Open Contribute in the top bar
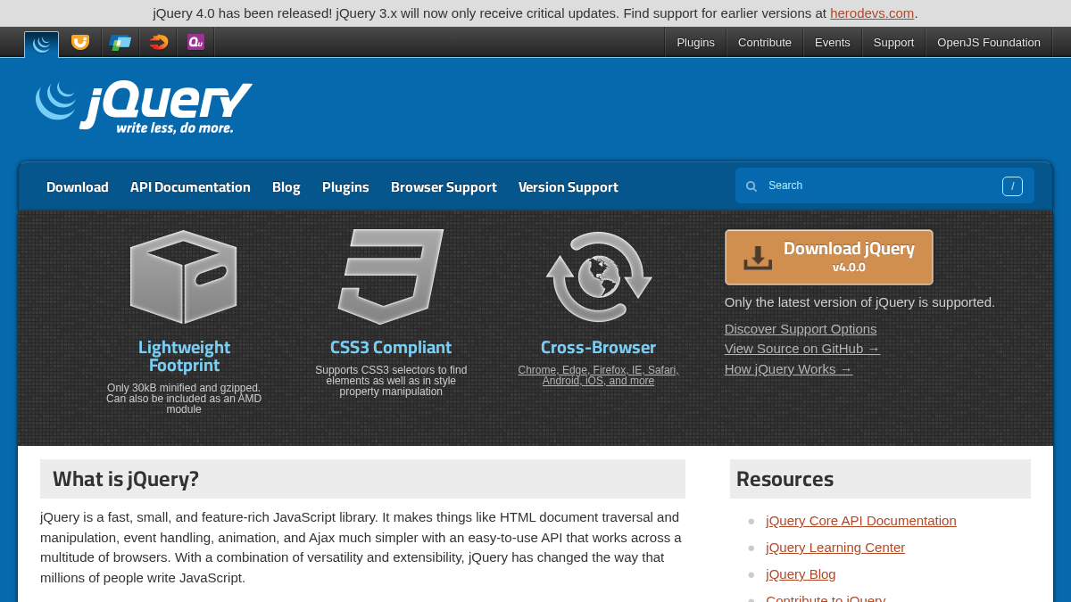Image resolution: width=1071 pixels, height=602 pixels. tap(765, 42)
